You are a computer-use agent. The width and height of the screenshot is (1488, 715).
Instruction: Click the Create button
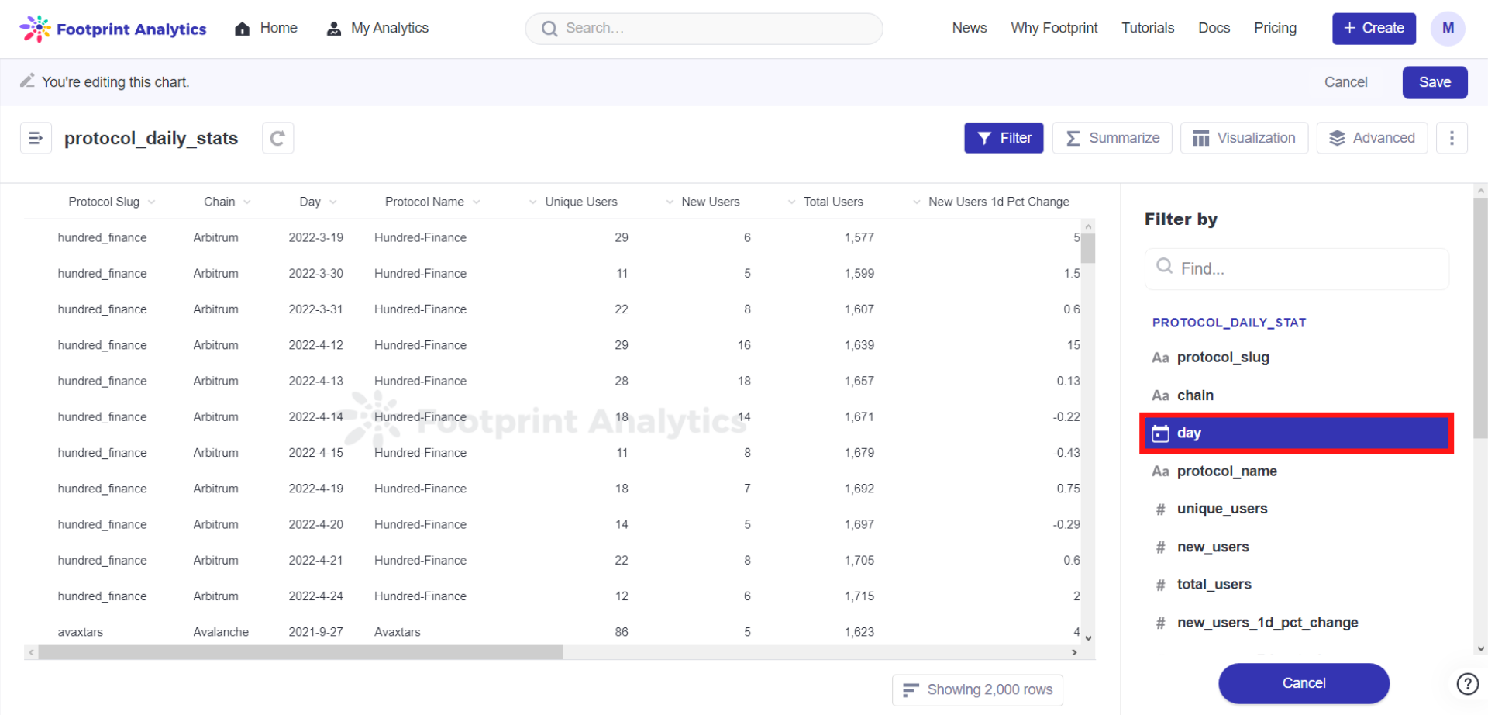click(1373, 29)
